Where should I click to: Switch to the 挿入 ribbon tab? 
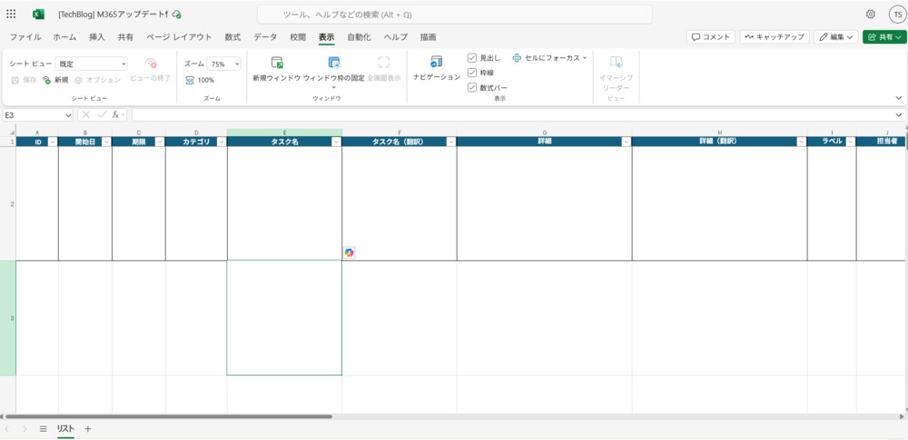(97, 37)
